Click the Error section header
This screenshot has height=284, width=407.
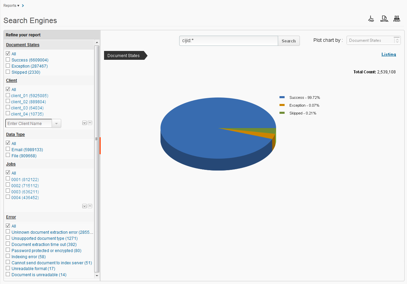[11, 217]
